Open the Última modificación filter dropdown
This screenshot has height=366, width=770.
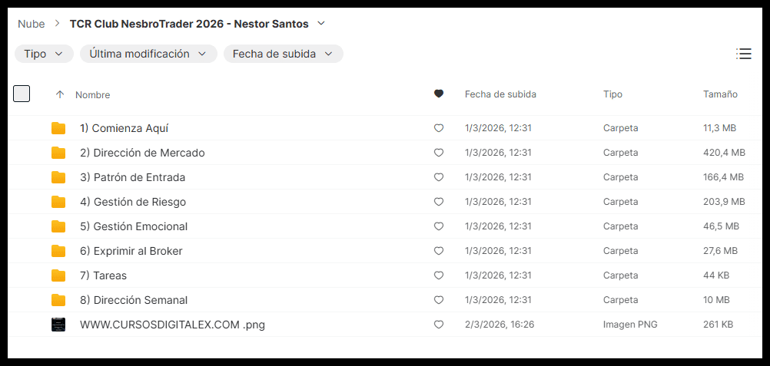pyautogui.click(x=148, y=54)
